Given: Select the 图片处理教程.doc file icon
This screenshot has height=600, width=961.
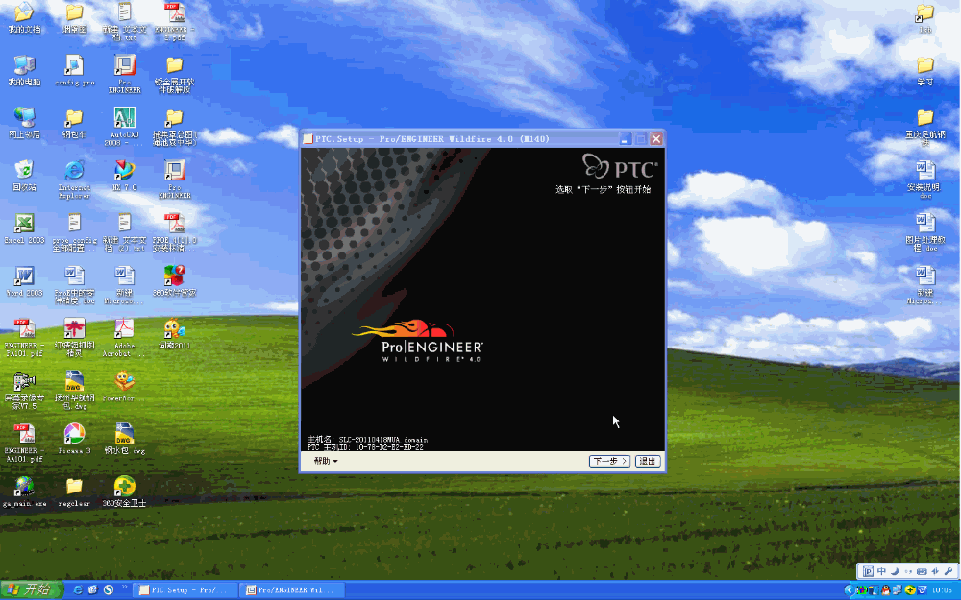Looking at the screenshot, I should click(x=925, y=232).
